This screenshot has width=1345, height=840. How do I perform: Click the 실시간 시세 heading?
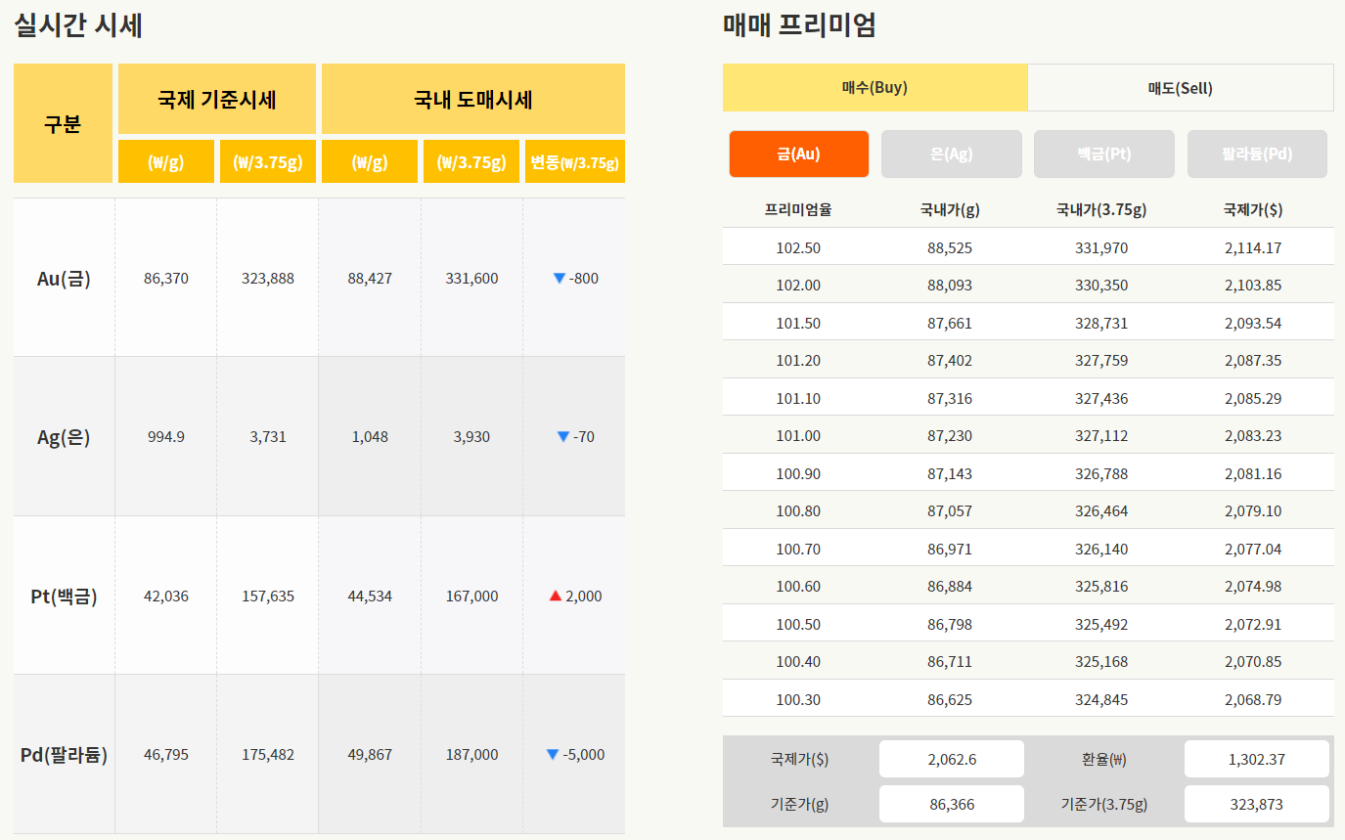click(x=78, y=25)
